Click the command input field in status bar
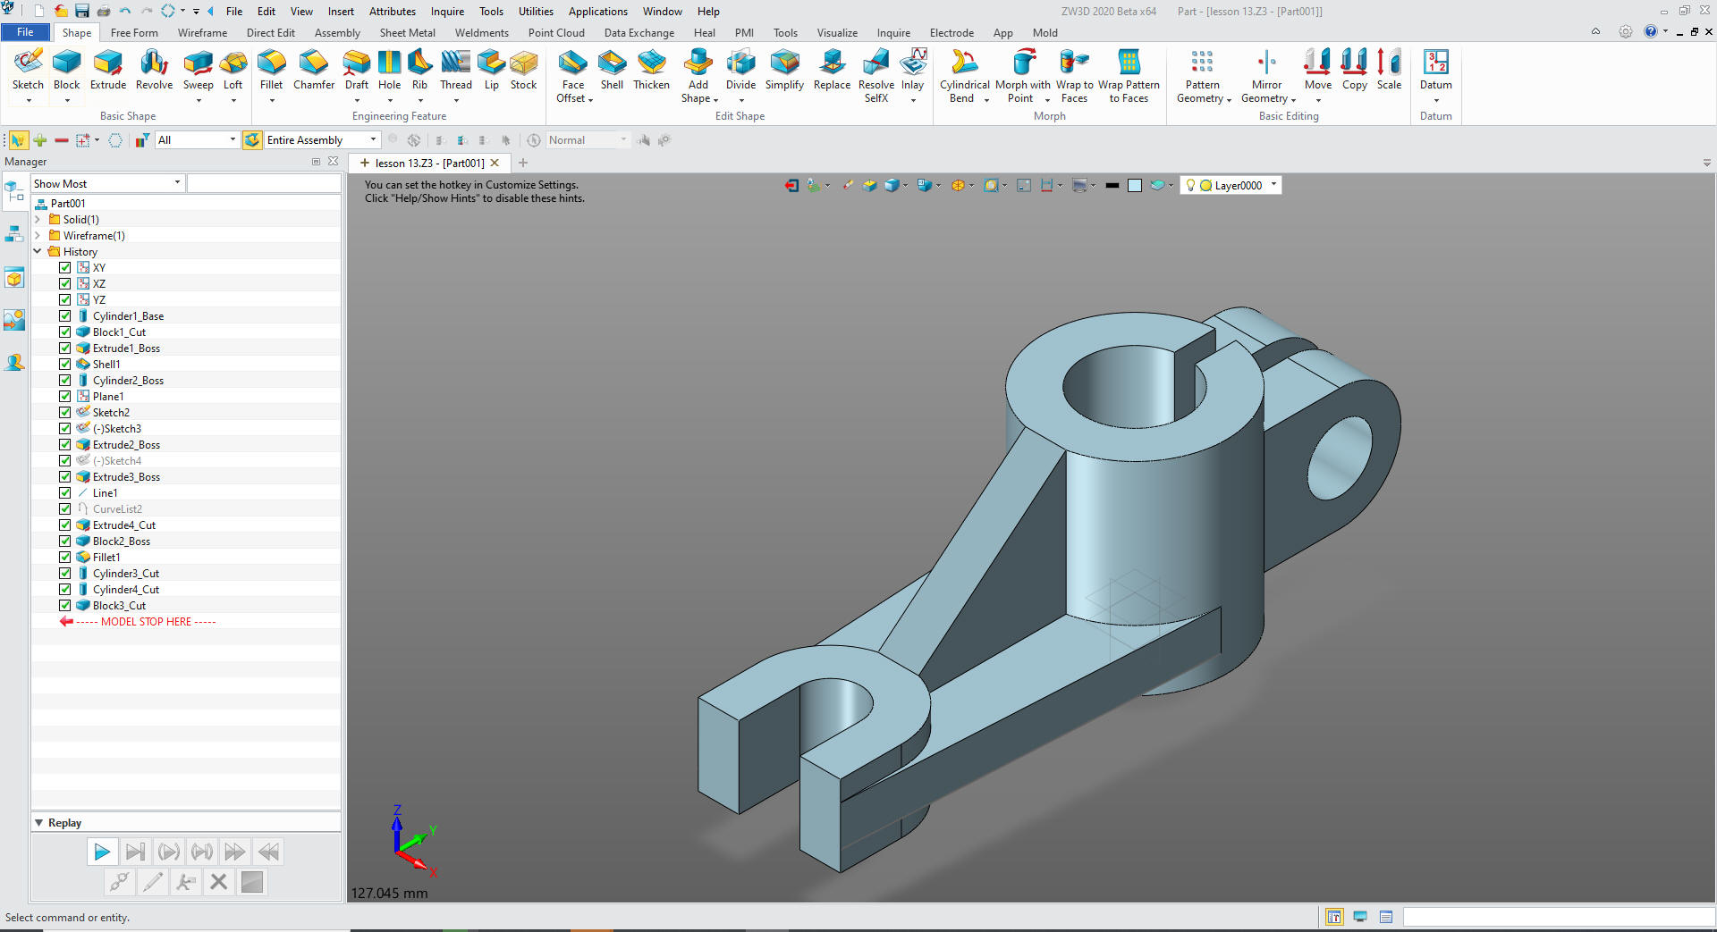The image size is (1717, 932). point(1558,917)
